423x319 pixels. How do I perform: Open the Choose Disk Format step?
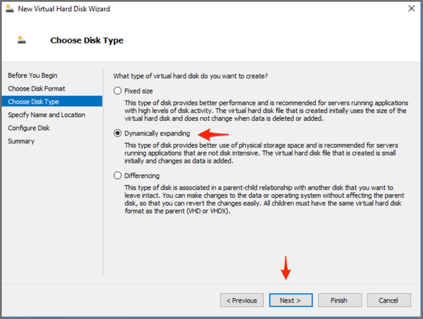tap(37, 89)
